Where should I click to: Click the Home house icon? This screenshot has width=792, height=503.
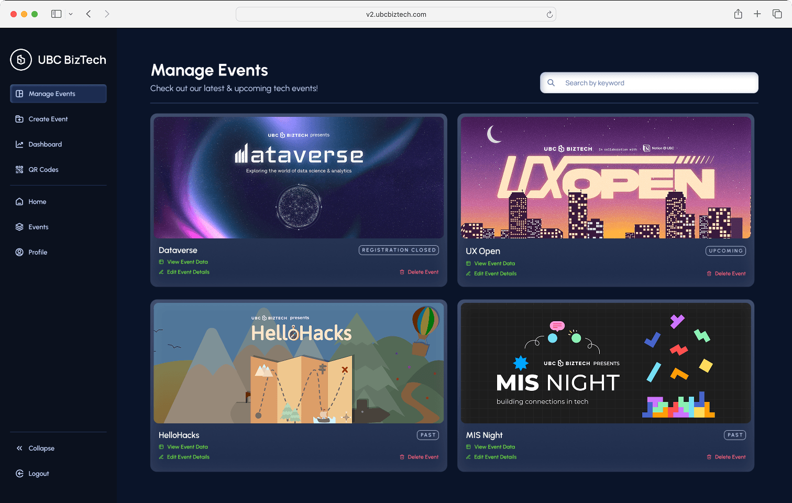pyautogui.click(x=19, y=202)
